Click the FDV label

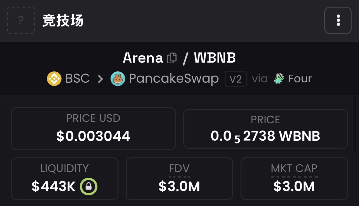[x=179, y=169]
